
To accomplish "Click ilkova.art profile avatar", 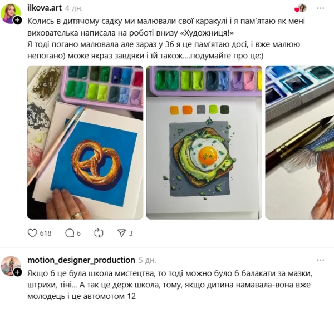I will 11,13.
